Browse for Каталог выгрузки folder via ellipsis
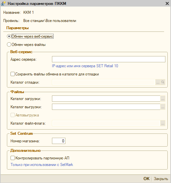 point(163,107)
